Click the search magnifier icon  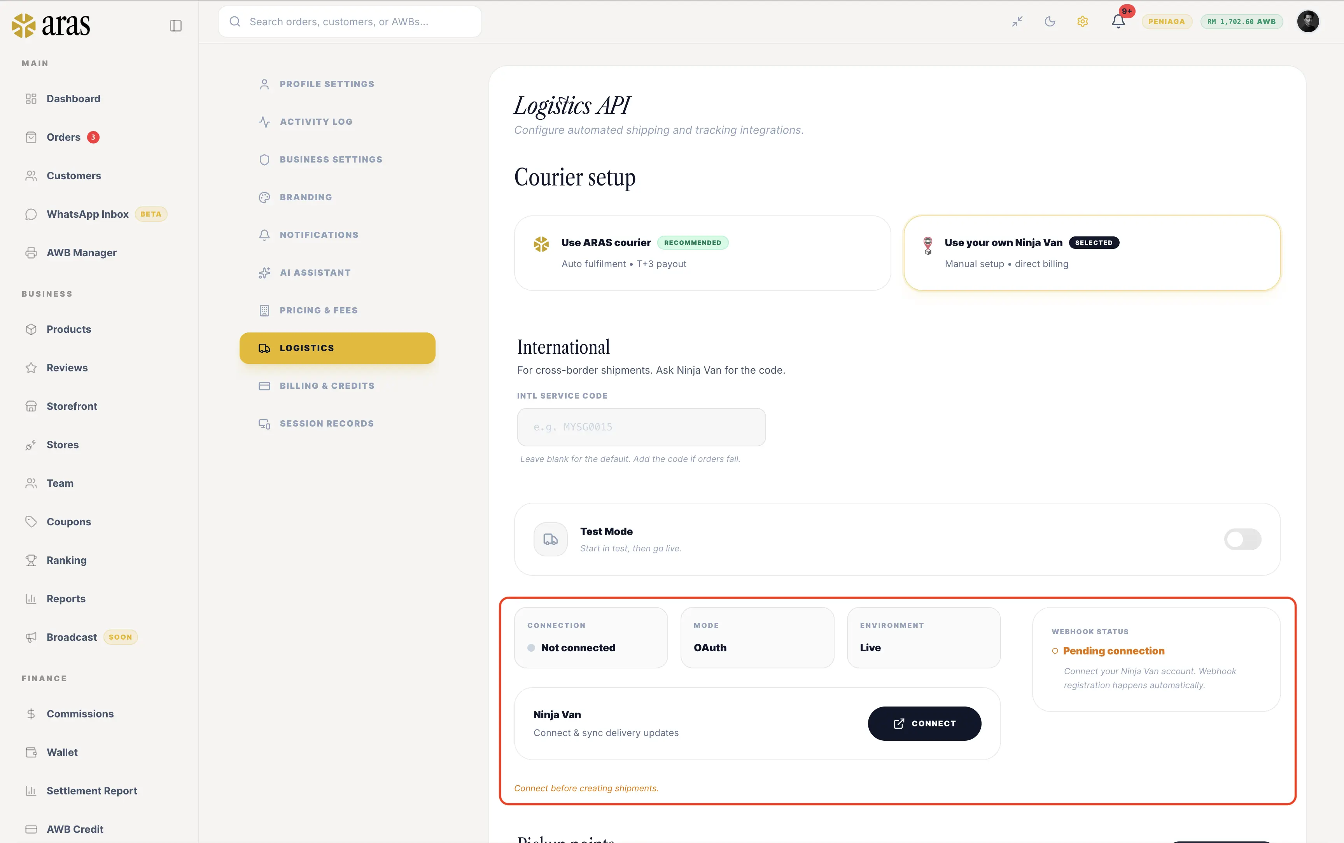tap(234, 22)
